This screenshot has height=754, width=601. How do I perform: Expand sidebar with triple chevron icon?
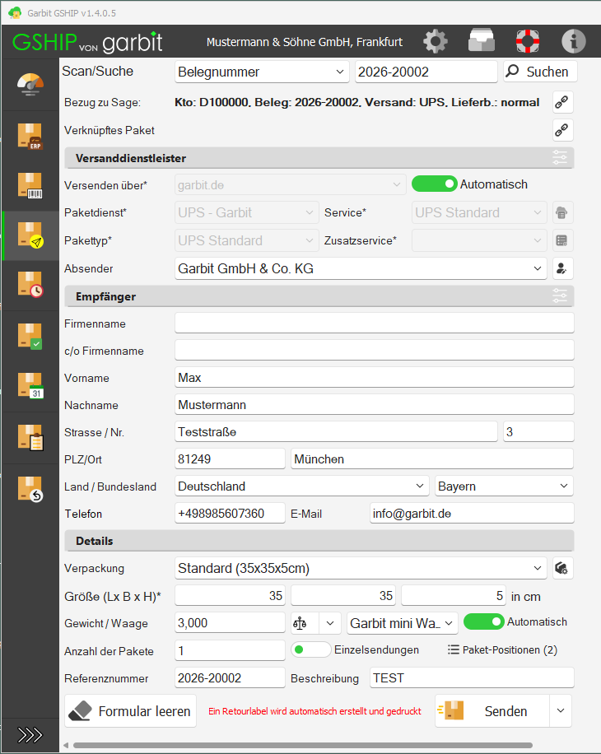coord(30,735)
